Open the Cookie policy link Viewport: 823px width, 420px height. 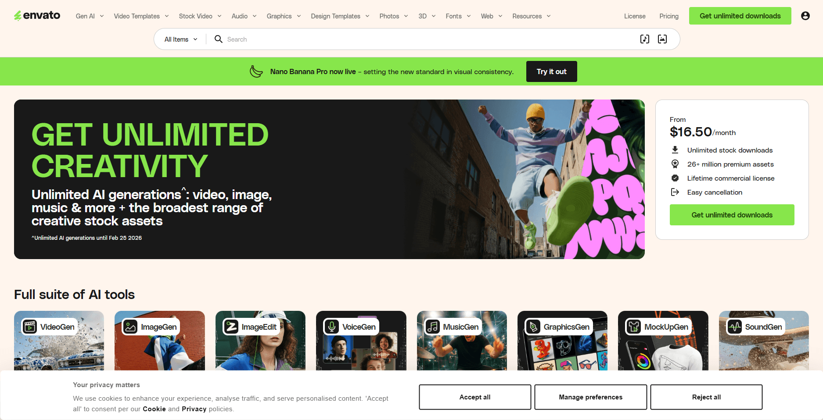pos(154,409)
